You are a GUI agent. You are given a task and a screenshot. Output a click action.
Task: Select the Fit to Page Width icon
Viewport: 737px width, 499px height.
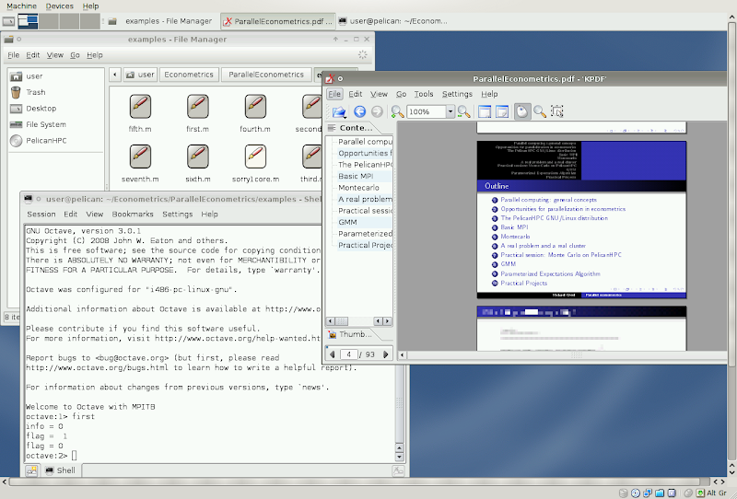point(484,111)
